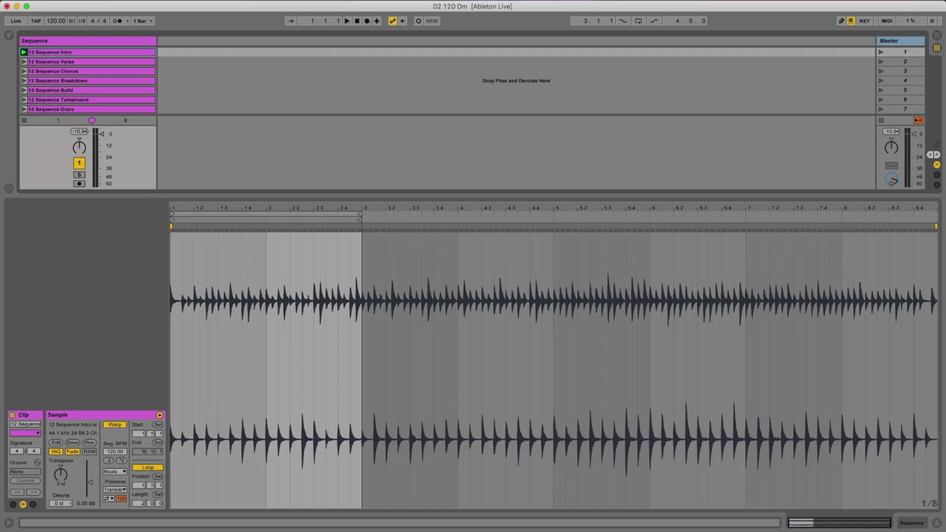Toggle the HiQ button
Screen dimensions: 946x532
click(56, 452)
